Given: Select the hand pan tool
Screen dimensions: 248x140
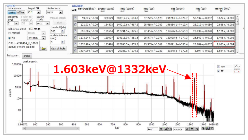Looking at the screenshot, I should click(x=212, y=129).
